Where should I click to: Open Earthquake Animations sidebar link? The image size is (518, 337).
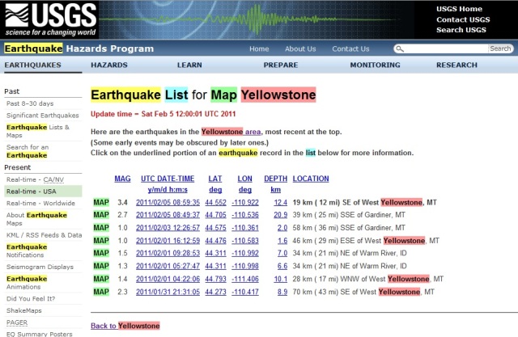(x=27, y=283)
